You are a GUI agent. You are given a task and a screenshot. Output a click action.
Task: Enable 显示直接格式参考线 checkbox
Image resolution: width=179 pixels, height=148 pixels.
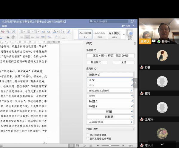(87, 138)
